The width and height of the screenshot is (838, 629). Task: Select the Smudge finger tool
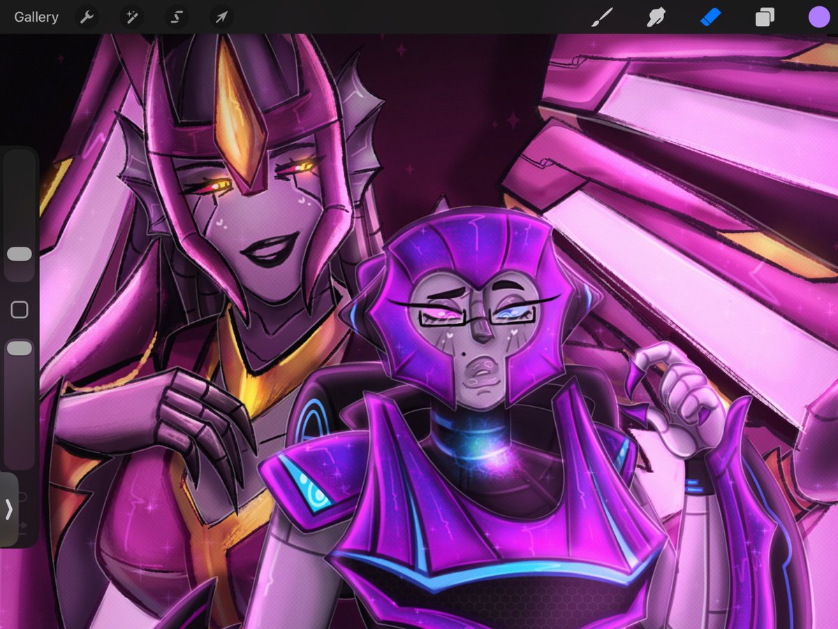click(656, 17)
